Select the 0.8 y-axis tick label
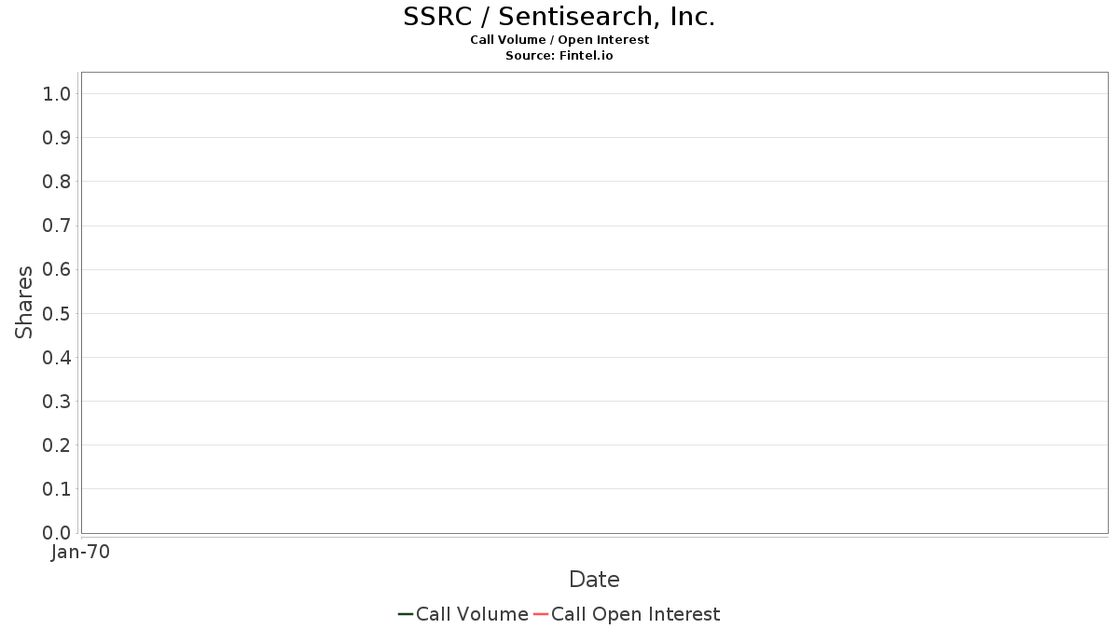The image size is (1119, 629). pyautogui.click(x=57, y=182)
